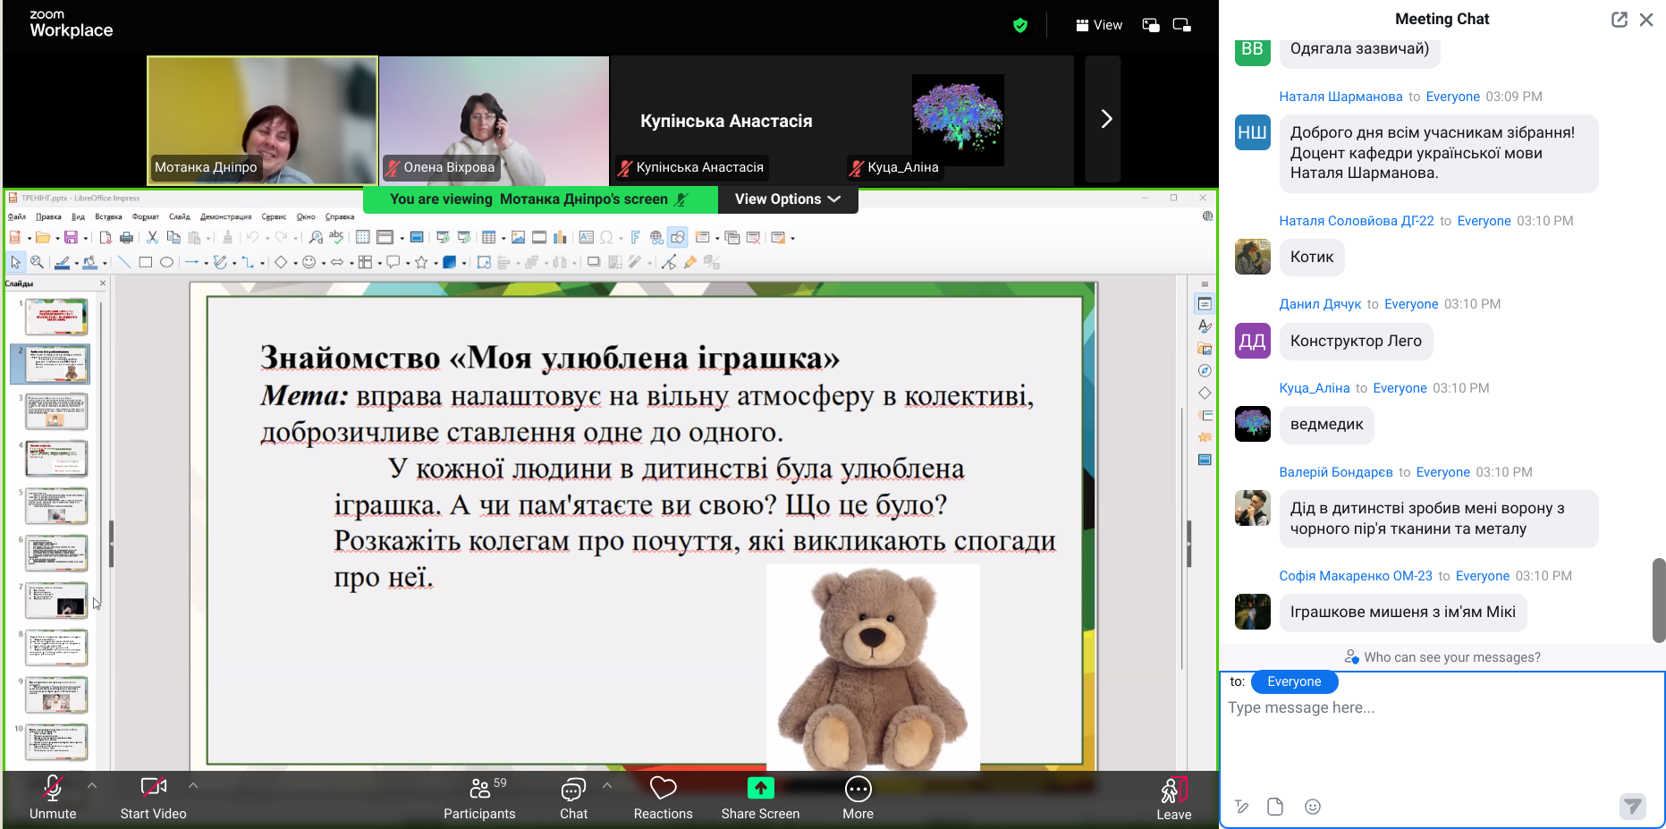Expand the View Options dropdown
This screenshot has width=1666, height=829.
pyautogui.click(x=787, y=199)
